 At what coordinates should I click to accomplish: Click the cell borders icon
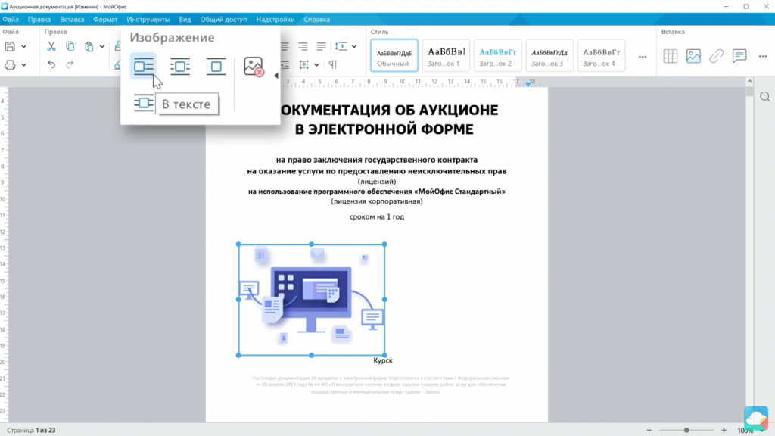pyautogui.click(x=304, y=65)
